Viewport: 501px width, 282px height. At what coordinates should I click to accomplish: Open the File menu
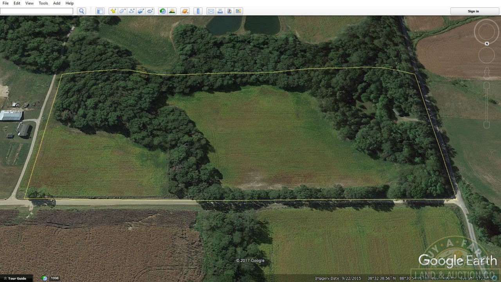(5, 3)
